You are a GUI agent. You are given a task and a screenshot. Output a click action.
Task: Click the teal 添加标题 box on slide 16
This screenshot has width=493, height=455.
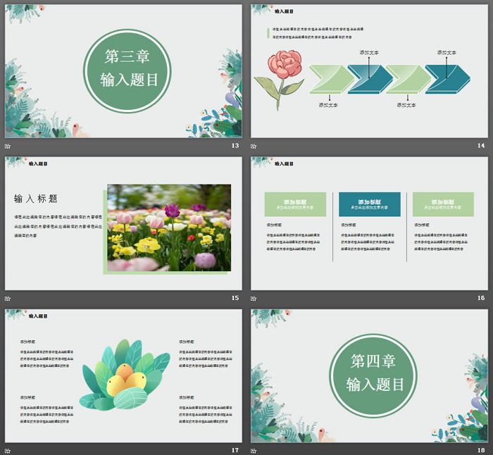tap(370, 204)
